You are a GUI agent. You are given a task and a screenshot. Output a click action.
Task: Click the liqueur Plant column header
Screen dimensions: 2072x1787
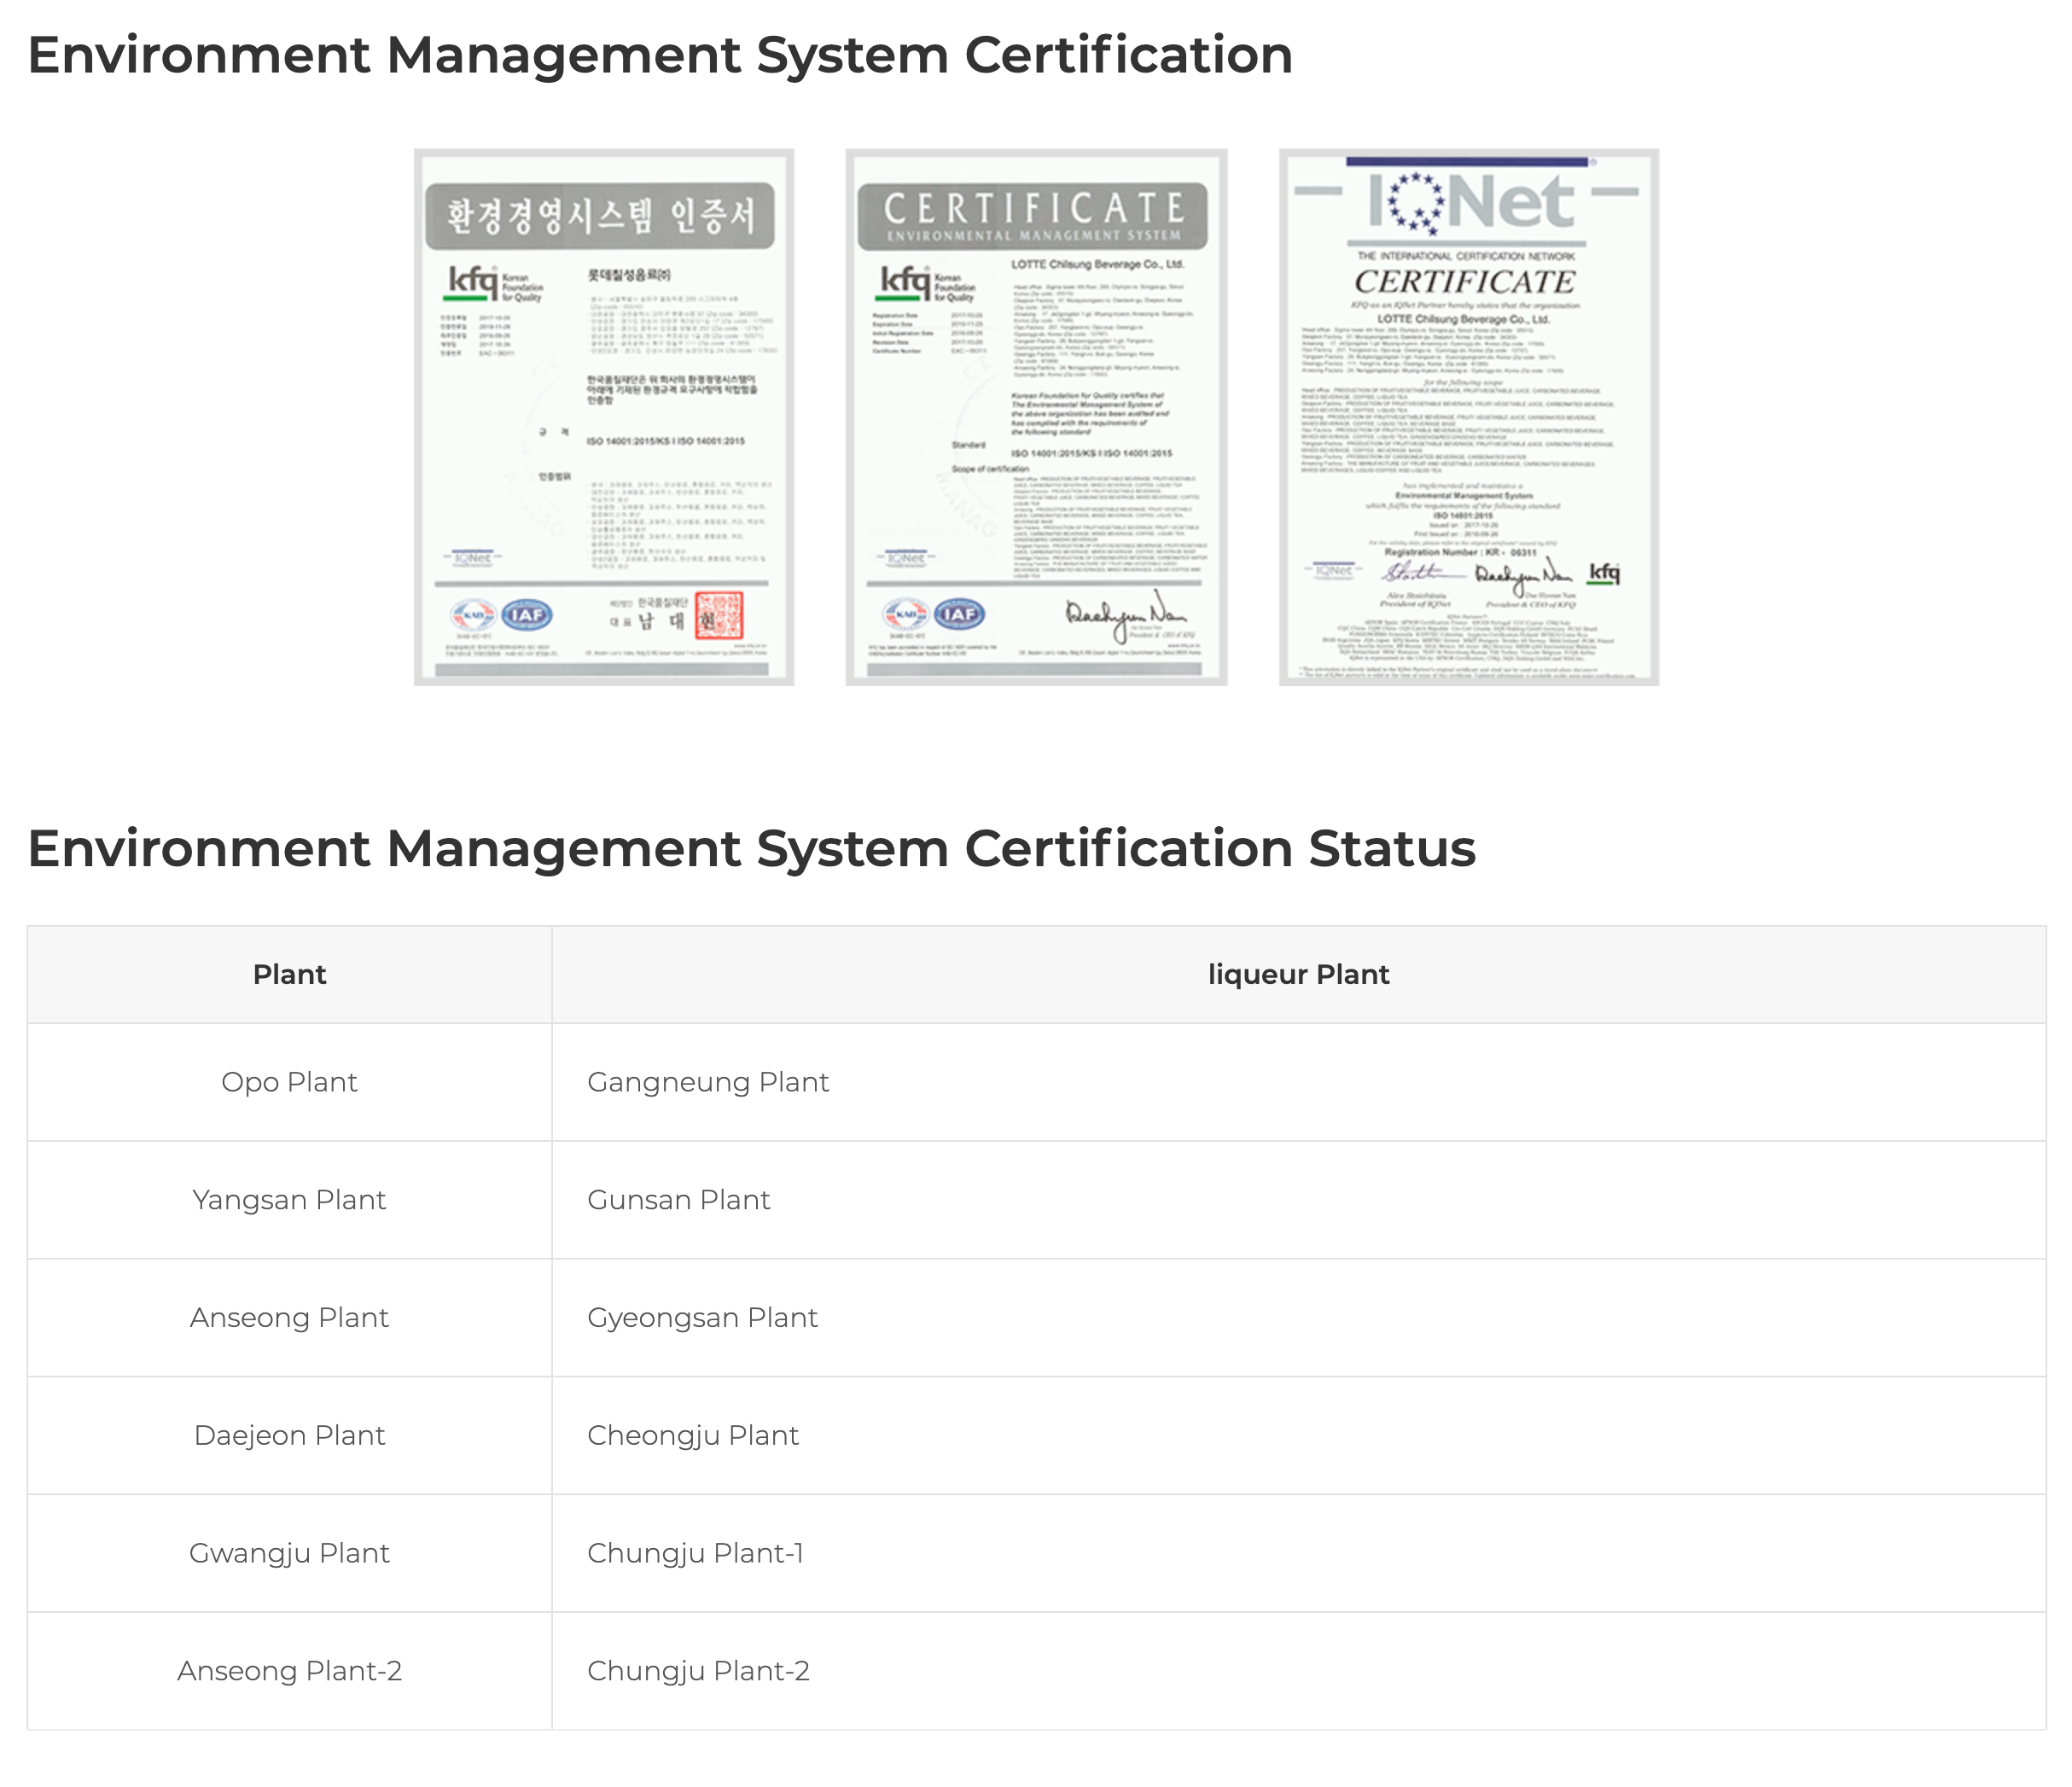pyautogui.click(x=1298, y=974)
